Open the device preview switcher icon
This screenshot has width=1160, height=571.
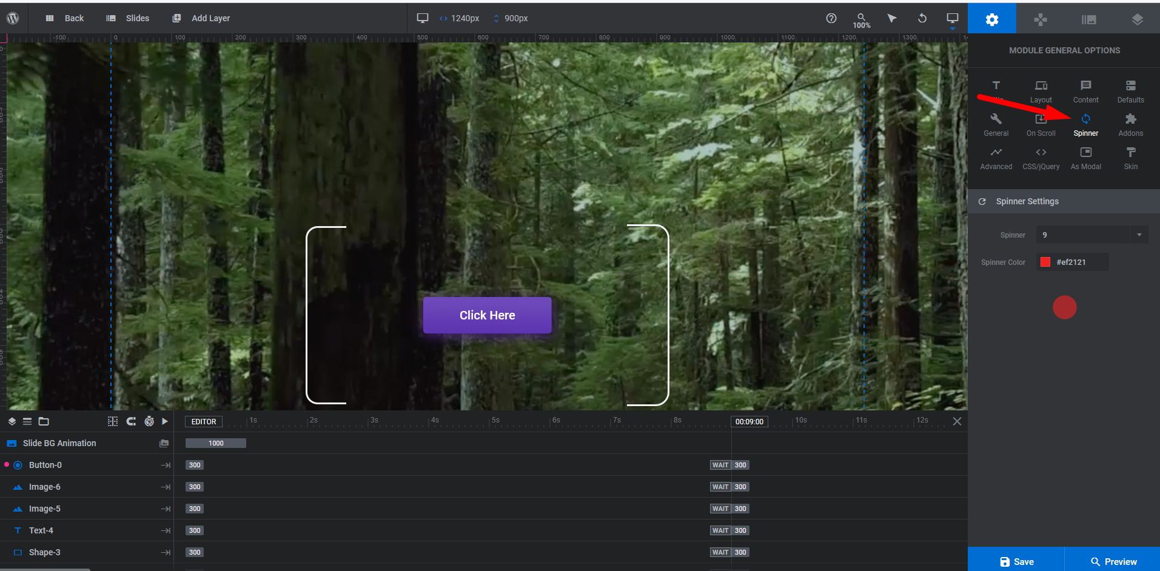[953, 19]
